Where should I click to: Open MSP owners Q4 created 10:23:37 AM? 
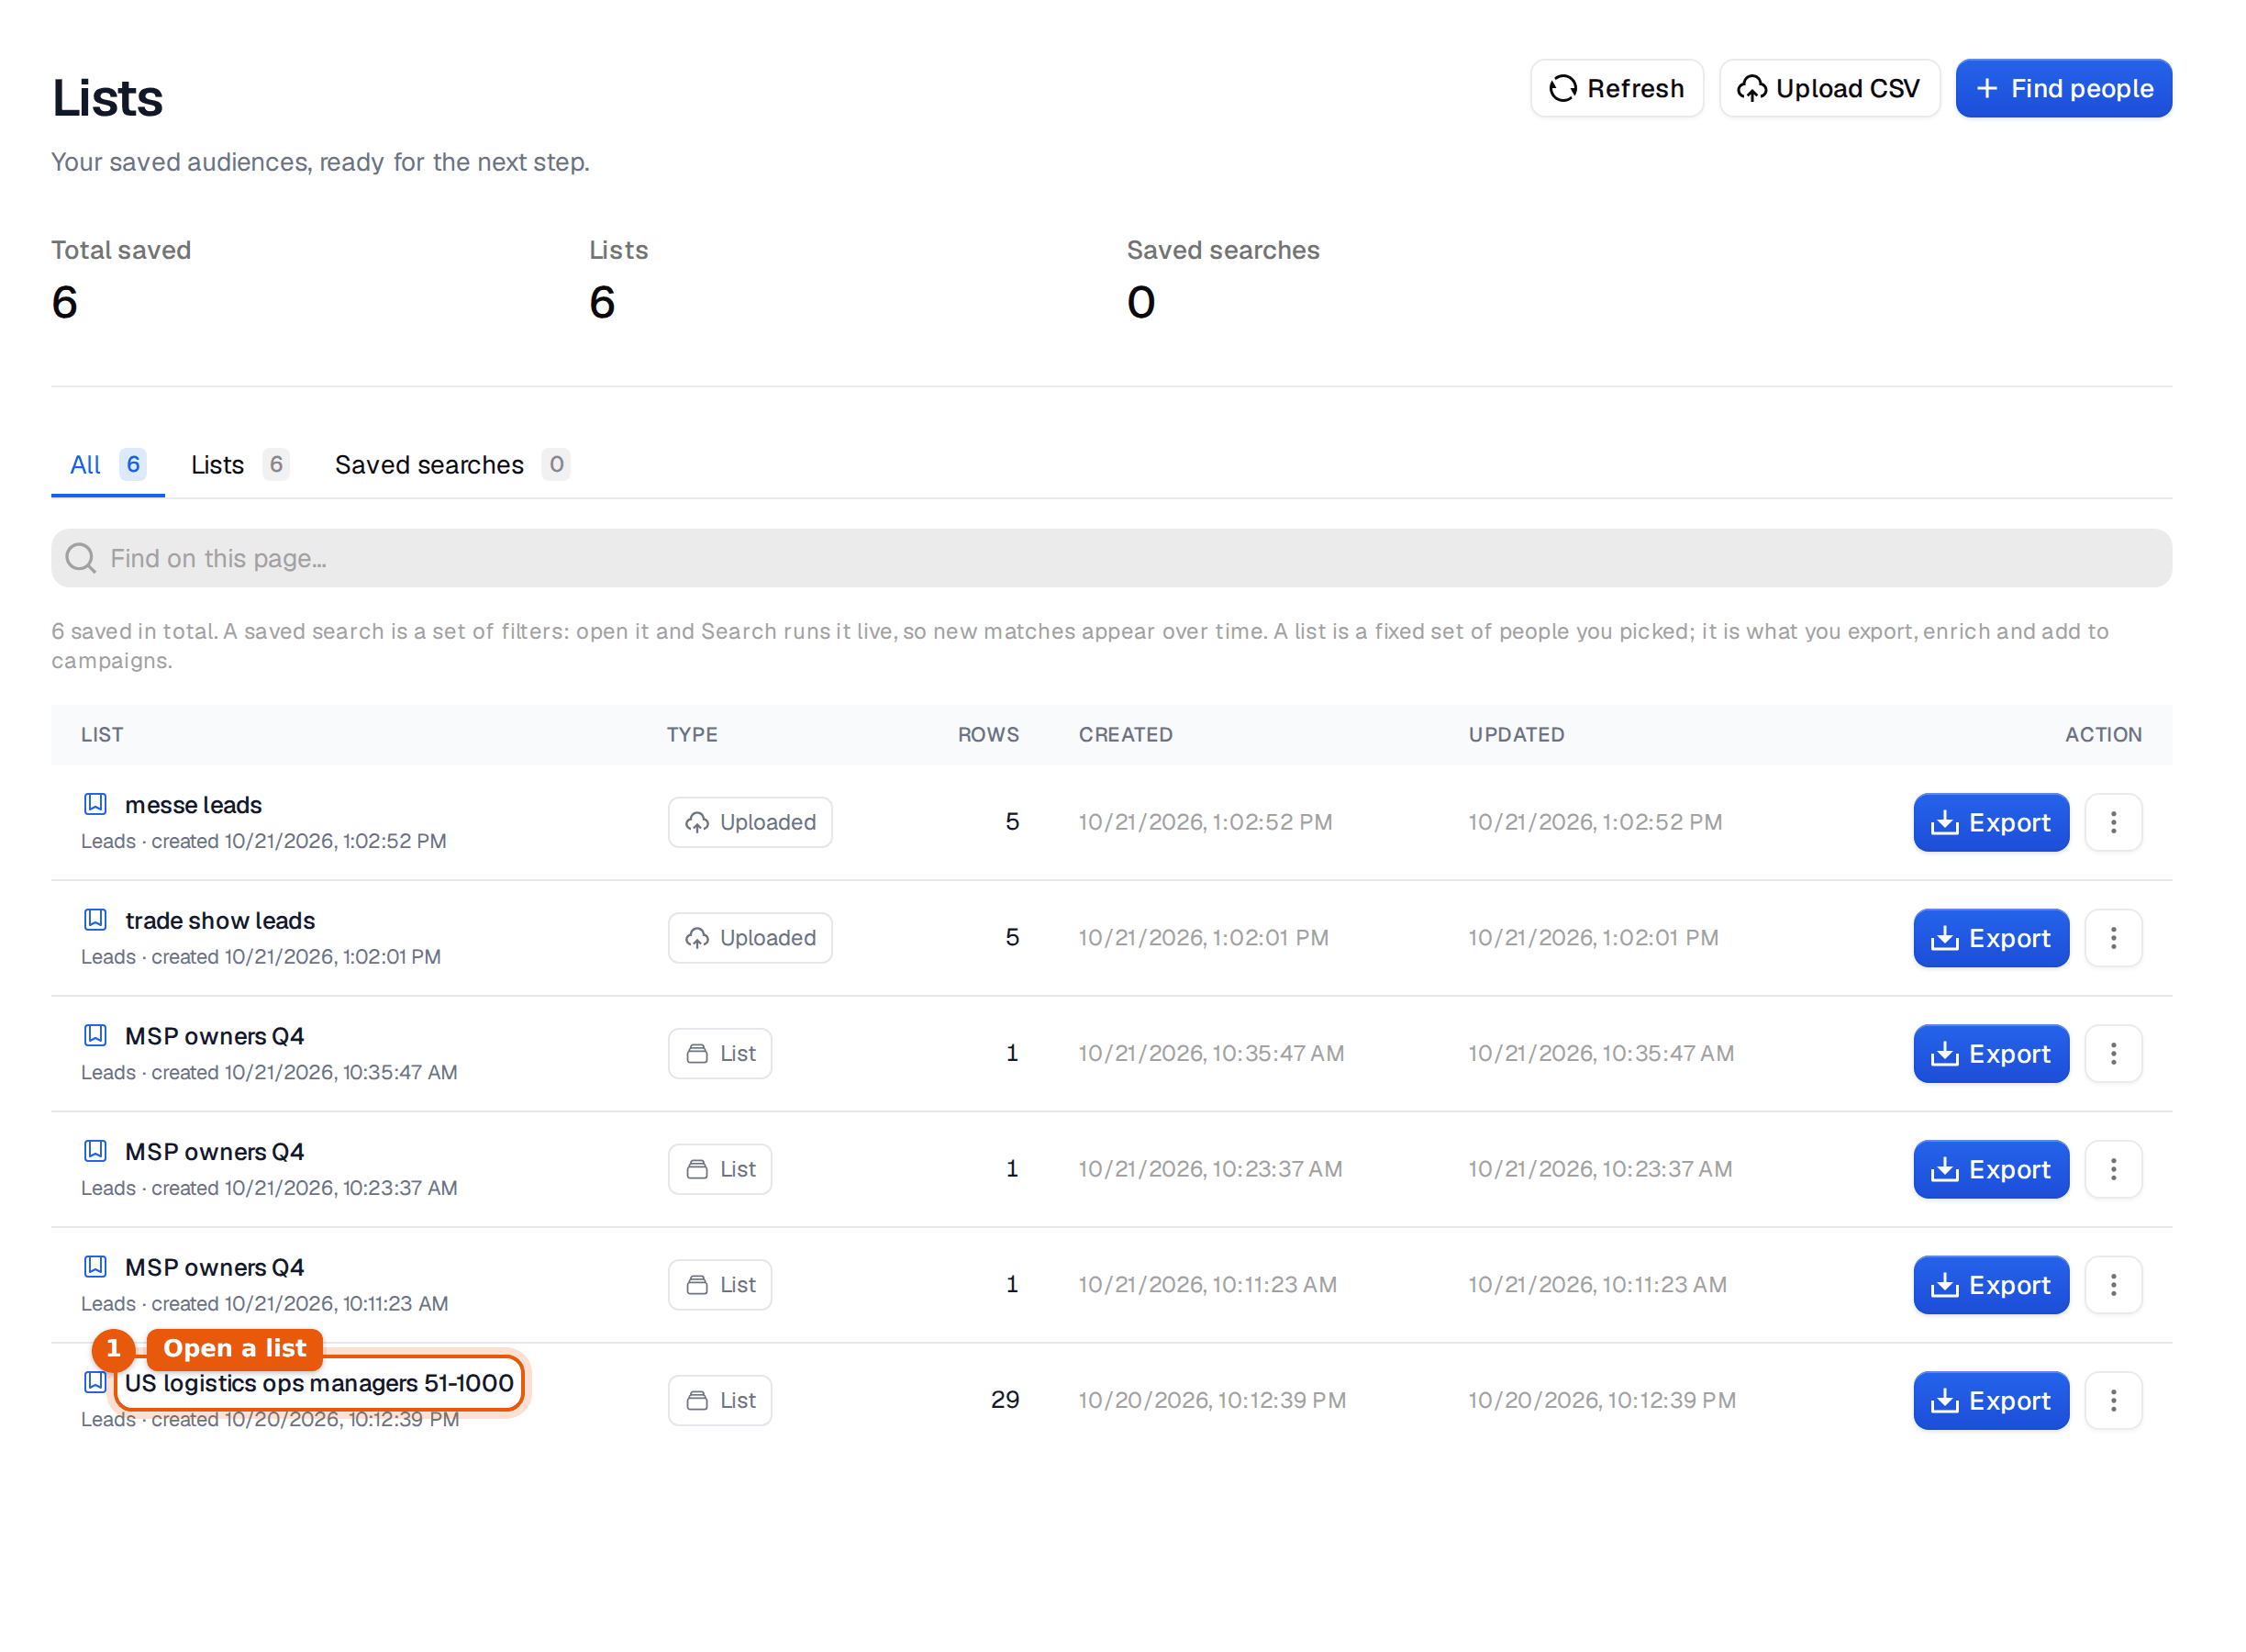tap(214, 1152)
